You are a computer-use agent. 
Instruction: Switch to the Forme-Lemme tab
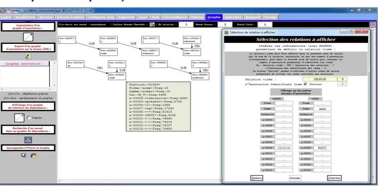pos(71,17)
